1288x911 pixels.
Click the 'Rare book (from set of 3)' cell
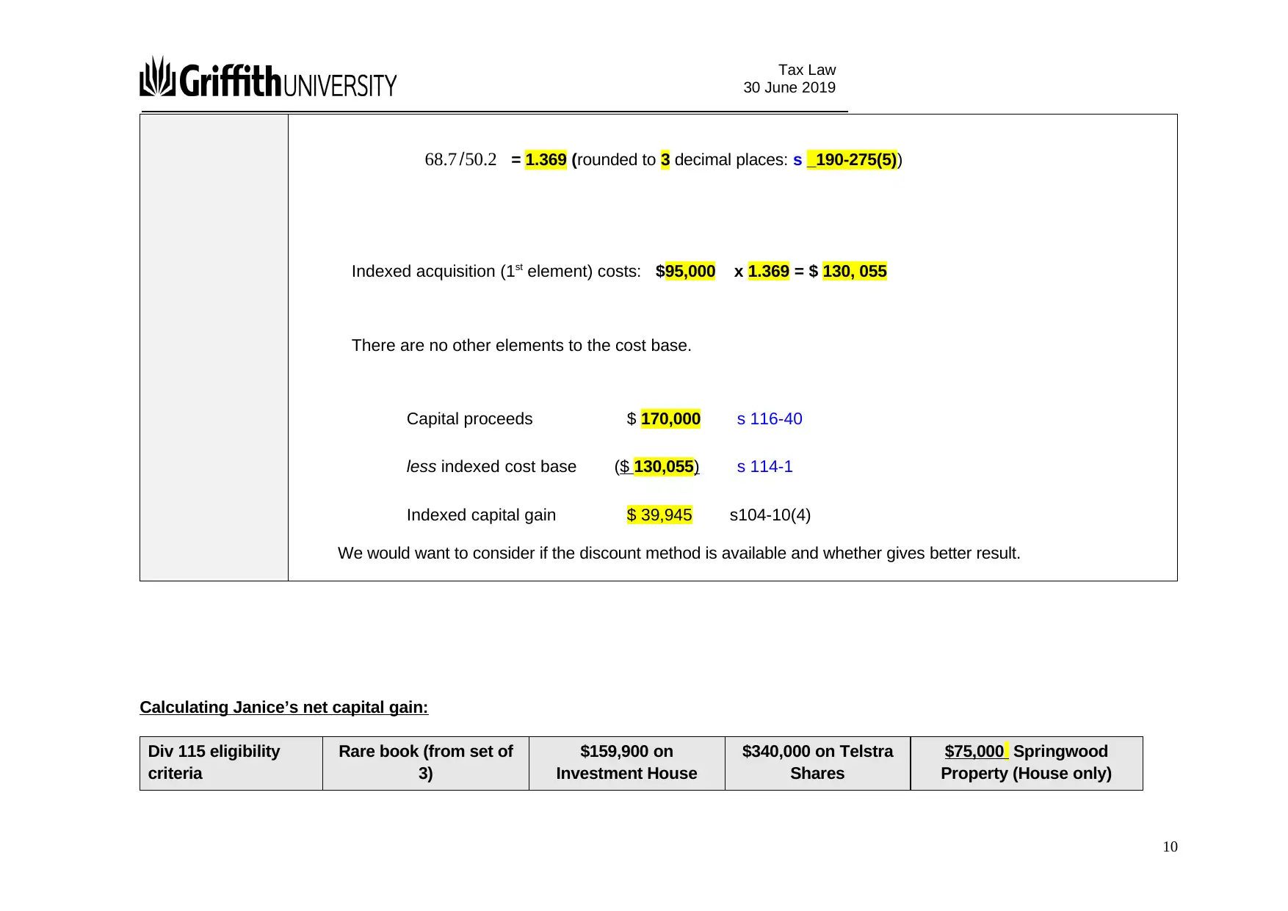[x=426, y=763]
